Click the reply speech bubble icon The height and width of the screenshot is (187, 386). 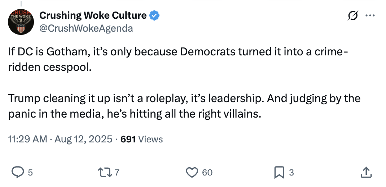tap(17, 173)
